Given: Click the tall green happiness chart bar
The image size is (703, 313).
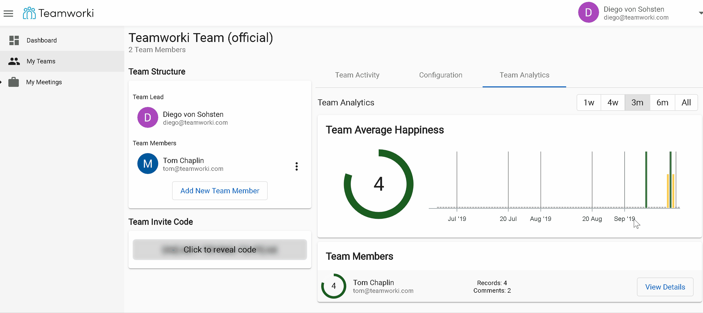Looking at the screenshot, I should coord(646,179).
